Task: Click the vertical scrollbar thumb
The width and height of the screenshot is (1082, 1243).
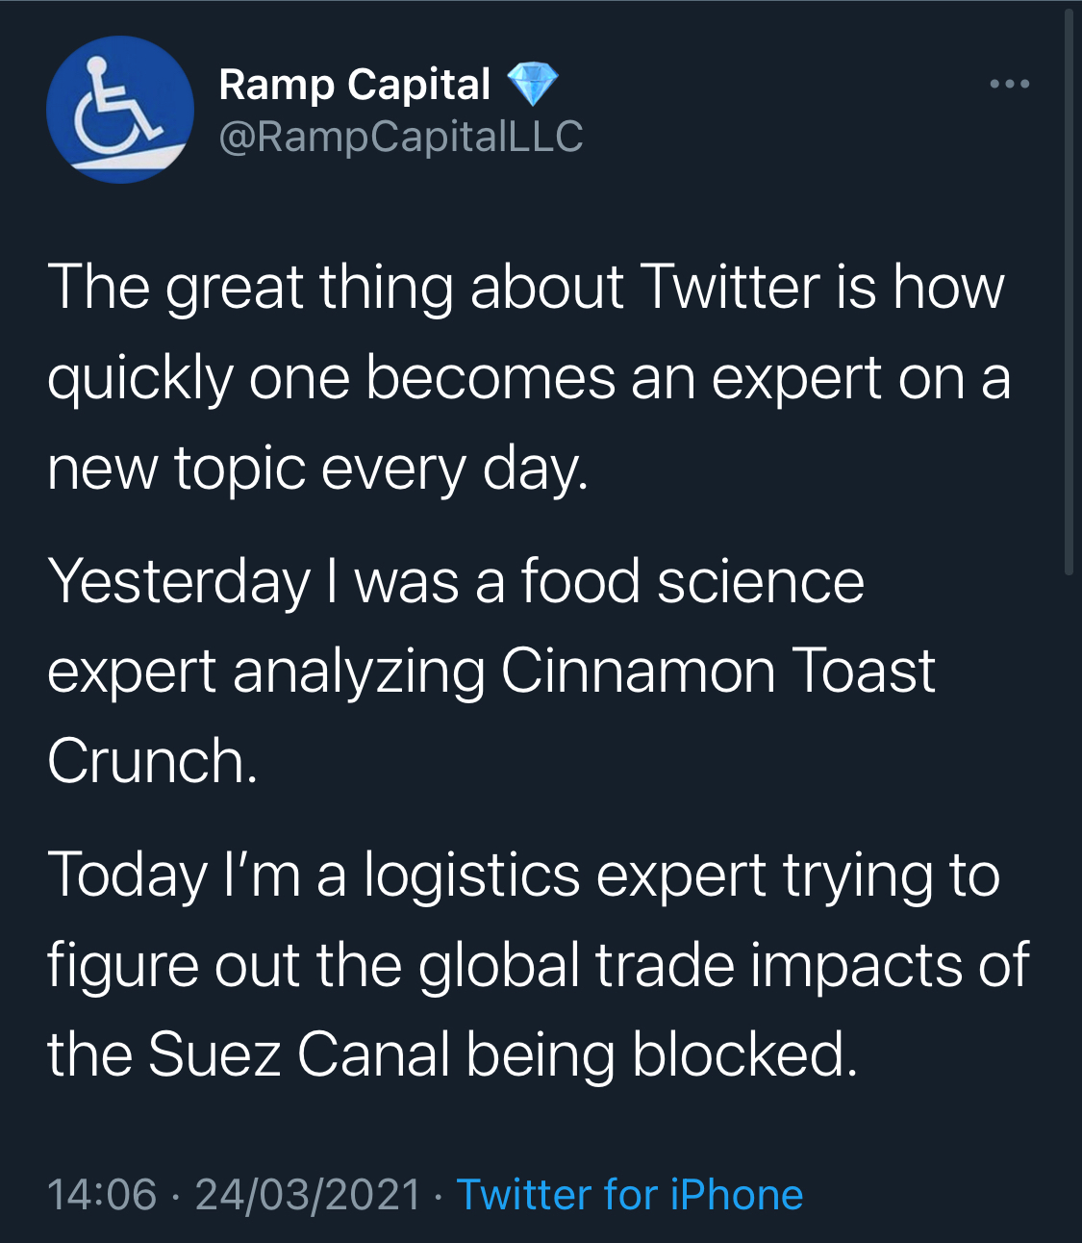Action: (x=1068, y=289)
